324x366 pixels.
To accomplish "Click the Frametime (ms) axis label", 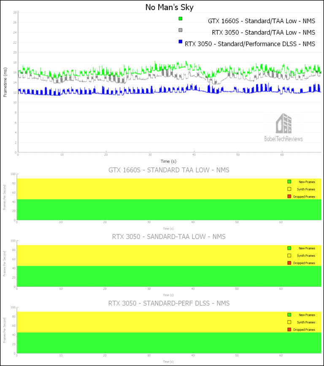I will pos(5,82).
